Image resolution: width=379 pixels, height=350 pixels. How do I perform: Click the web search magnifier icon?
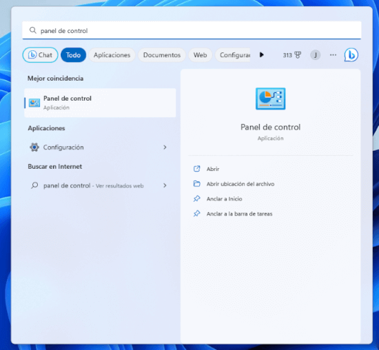pyautogui.click(x=34, y=185)
